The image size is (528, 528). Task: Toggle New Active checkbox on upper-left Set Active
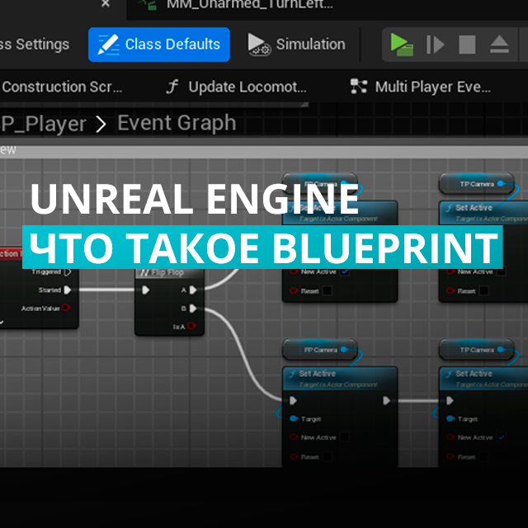tap(345, 271)
